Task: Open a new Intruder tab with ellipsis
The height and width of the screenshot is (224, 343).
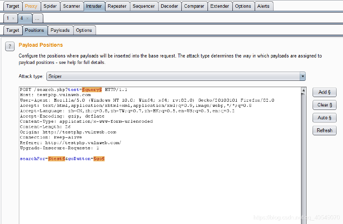Action: pos(37,18)
